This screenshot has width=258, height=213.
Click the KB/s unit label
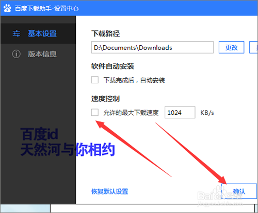click(207, 113)
